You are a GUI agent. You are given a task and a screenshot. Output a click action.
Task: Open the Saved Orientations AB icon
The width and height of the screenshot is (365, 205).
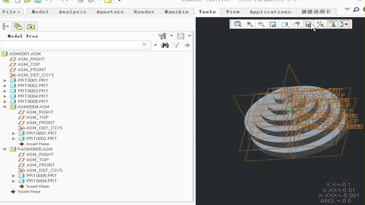pos(297,24)
